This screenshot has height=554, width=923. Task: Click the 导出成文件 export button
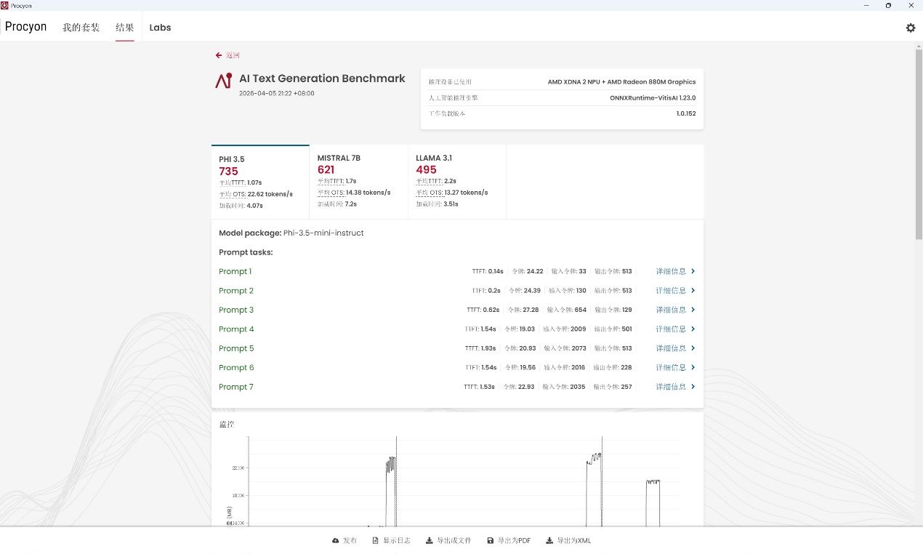point(448,541)
